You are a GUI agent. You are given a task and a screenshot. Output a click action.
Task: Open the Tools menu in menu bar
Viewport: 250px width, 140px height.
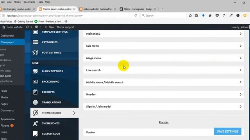40,2
